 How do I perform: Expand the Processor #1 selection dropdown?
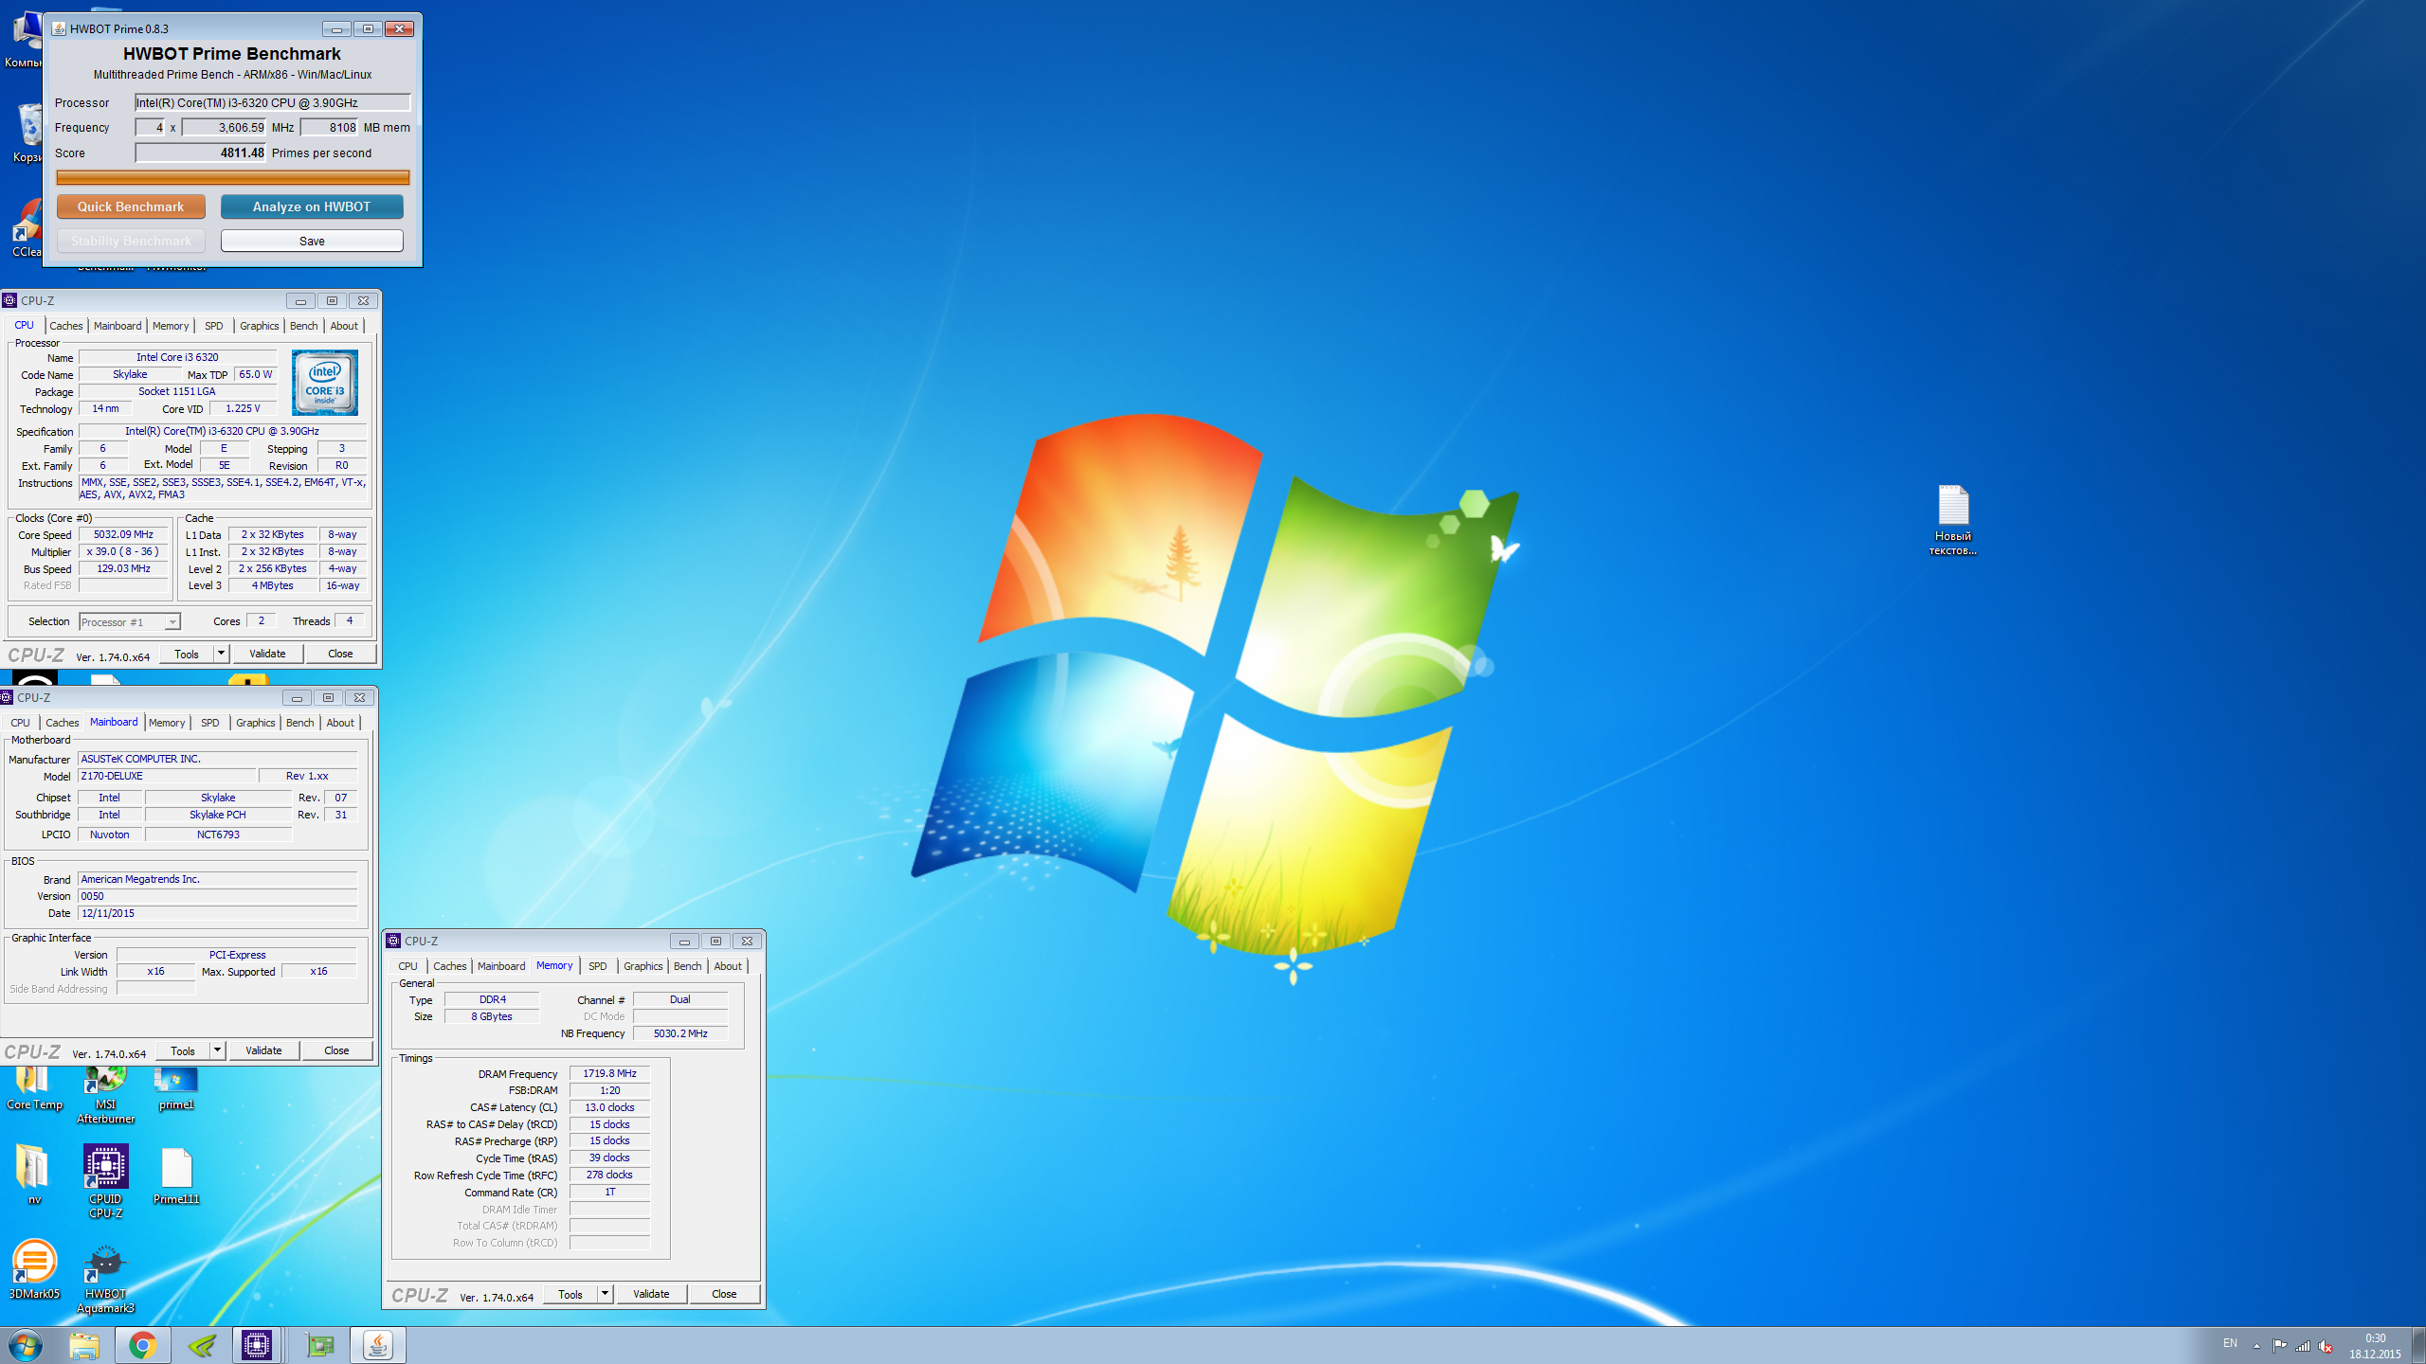click(x=172, y=622)
